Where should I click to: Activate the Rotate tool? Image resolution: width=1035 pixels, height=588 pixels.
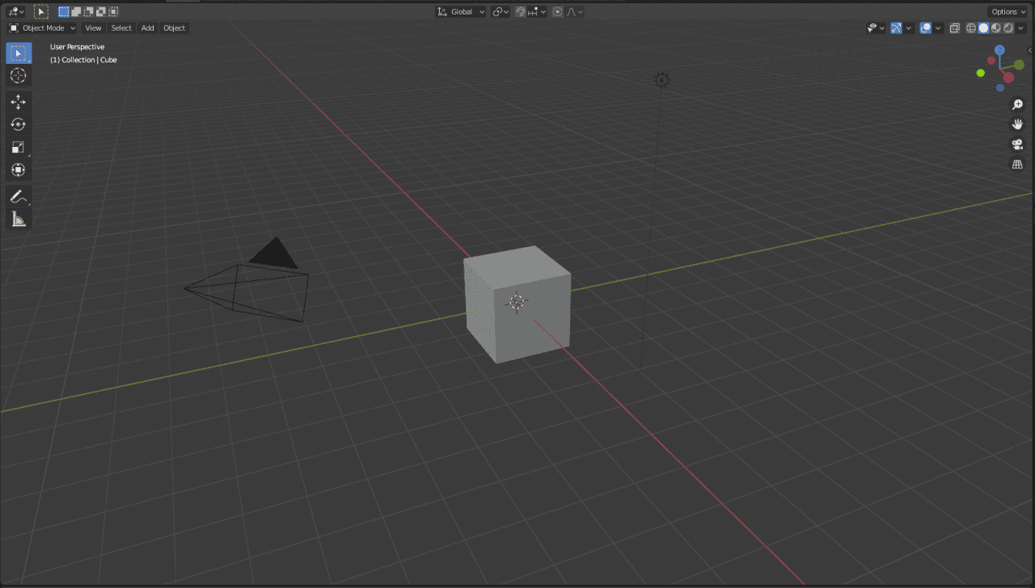[x=18, y=124]
